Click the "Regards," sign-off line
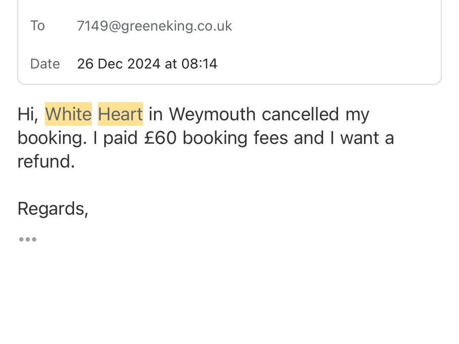Viewport: 459px width, 344px height. click(x=53, y=209)
